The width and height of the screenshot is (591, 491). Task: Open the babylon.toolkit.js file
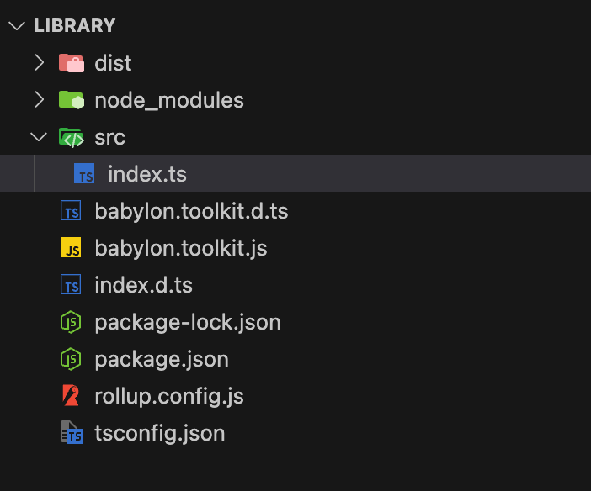coord(295,248)
